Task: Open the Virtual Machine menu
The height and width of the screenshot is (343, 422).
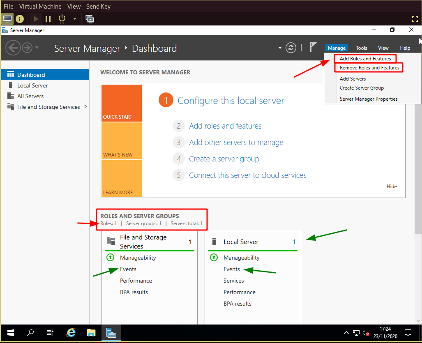Action: pyautogui.click(x=40, y=7)
